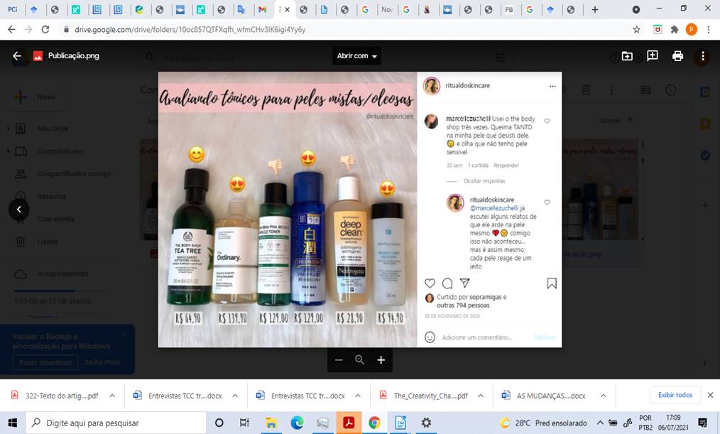The height and width of the screenshot is (434, 720).
Task: Click 'Exibir todos' downloads button
Action: tap(675, 395)
